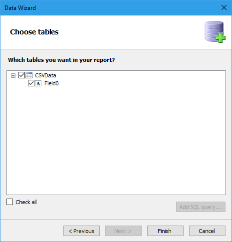232x242 pixels.
Task: Click the Choose tables heading
Action: tap(34, 32)
